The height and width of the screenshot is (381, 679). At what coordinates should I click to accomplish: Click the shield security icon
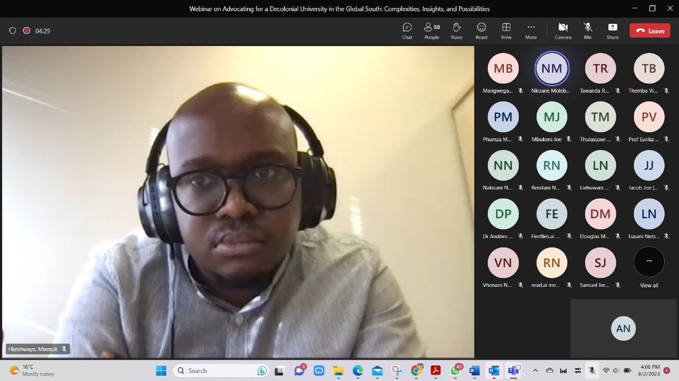click(12, 30)
